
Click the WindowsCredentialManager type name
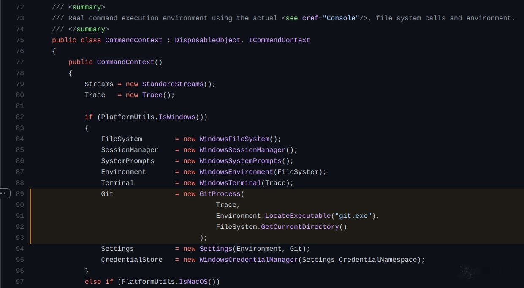(249, 260)
